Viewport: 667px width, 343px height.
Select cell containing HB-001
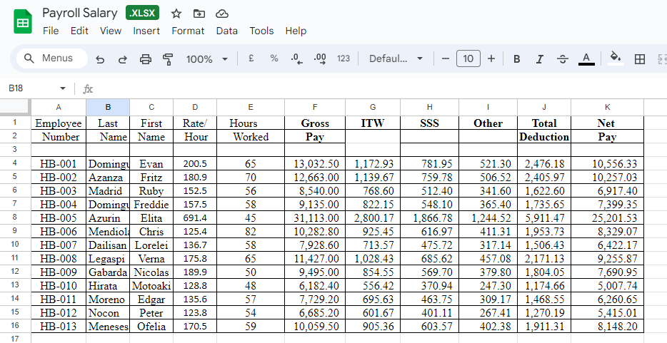[59, 163]
